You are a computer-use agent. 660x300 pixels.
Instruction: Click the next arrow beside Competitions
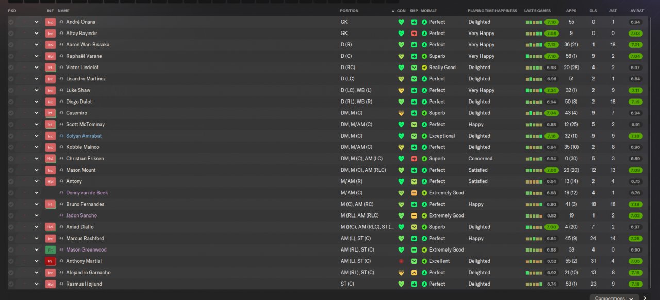click(x=645, y=298)
